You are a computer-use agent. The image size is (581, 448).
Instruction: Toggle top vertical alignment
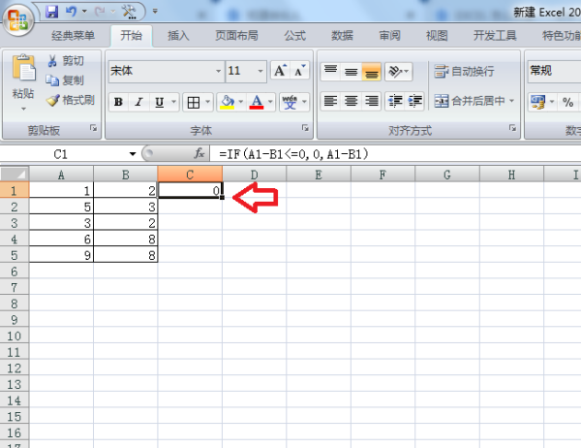[330, 71]
